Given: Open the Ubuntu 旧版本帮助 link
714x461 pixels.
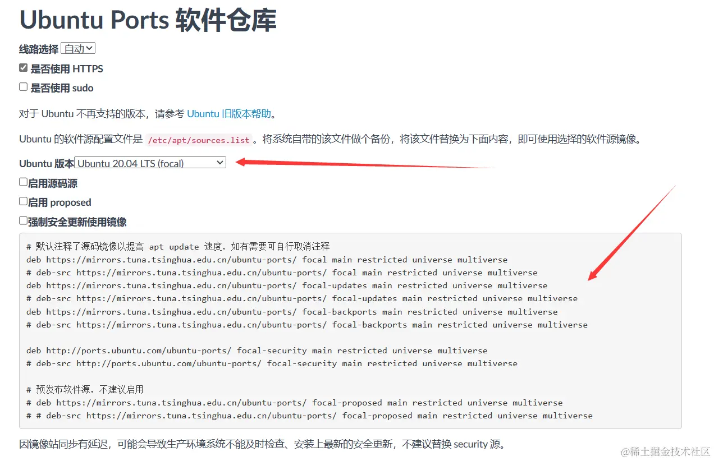Looking at the screenshot, I should (228, 113).
